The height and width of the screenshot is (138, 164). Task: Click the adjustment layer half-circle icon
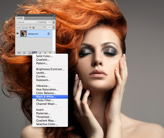(34, 53)
